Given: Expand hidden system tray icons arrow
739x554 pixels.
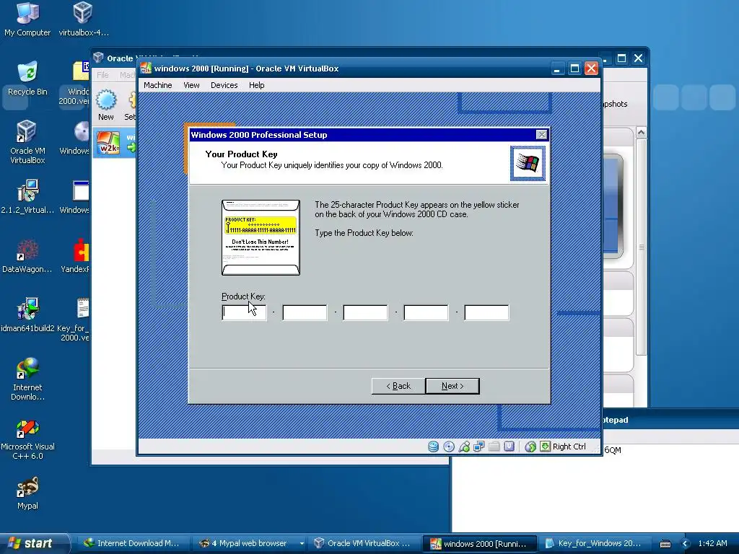Looking at the screenshot, I should 686,544.
